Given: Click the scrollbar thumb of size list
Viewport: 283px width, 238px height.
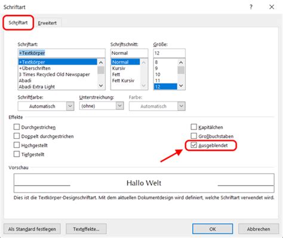Looking at the screenshot, I should click(x=181, y=70).
